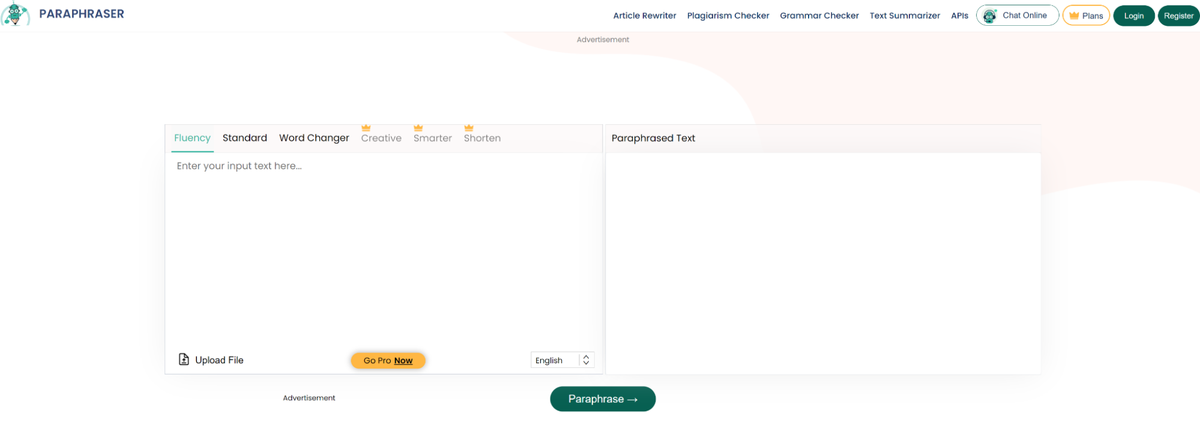Select the Fluency mode tab
The image size is (1200, 434).
(x=192, y=138)
